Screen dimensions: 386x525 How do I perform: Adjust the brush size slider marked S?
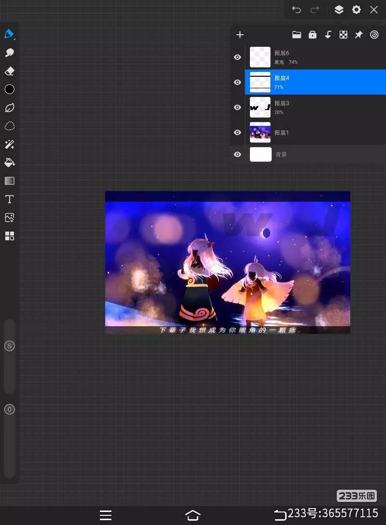(9, 346)
